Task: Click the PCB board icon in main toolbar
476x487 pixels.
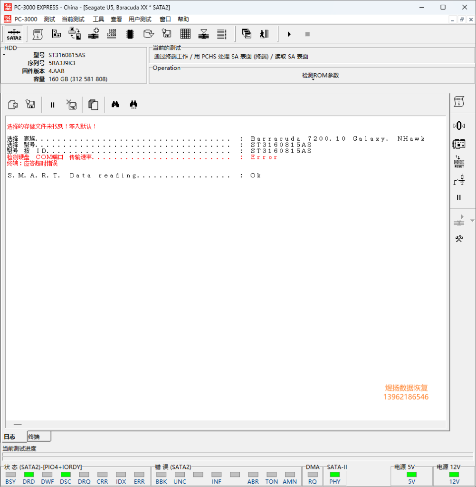Action: point(56,34)
